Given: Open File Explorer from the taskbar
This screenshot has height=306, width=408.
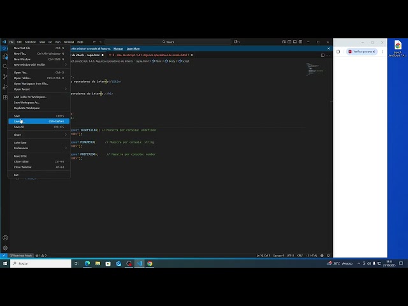Looking at the screenshot, I should (98, 263).
